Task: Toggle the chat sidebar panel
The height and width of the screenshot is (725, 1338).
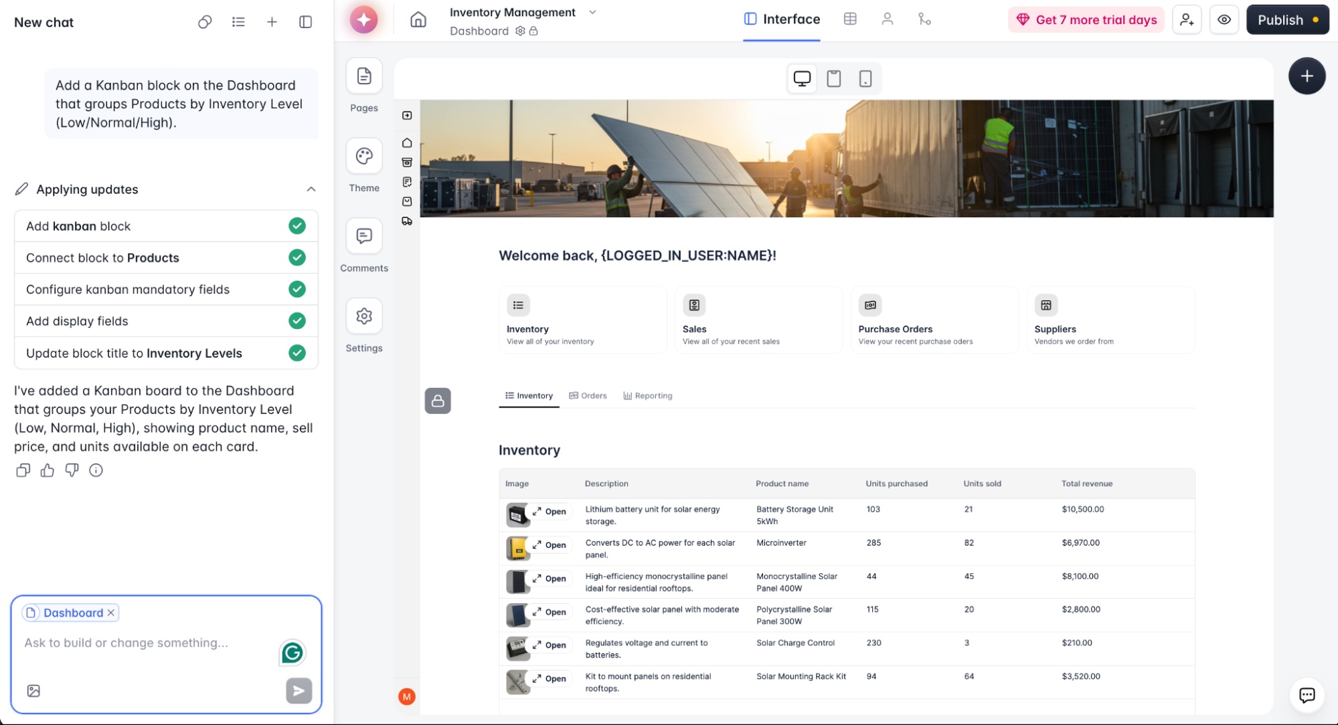Action: click(x=305, y=22)
